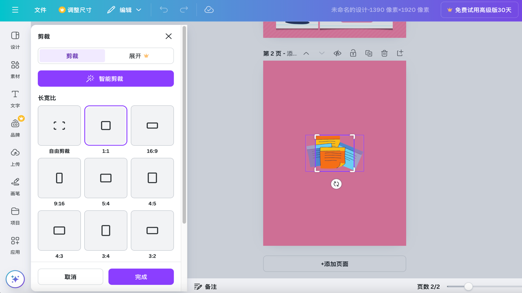The width and height of the screenshot is (522, 293).
Task: Move page 2 up with chevron
Action: (306, 53)
